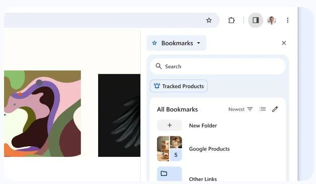Click the plus New Folder button
Image resolution: width=316 pixels, height=184 pixels.
click(x=169, y=125)
